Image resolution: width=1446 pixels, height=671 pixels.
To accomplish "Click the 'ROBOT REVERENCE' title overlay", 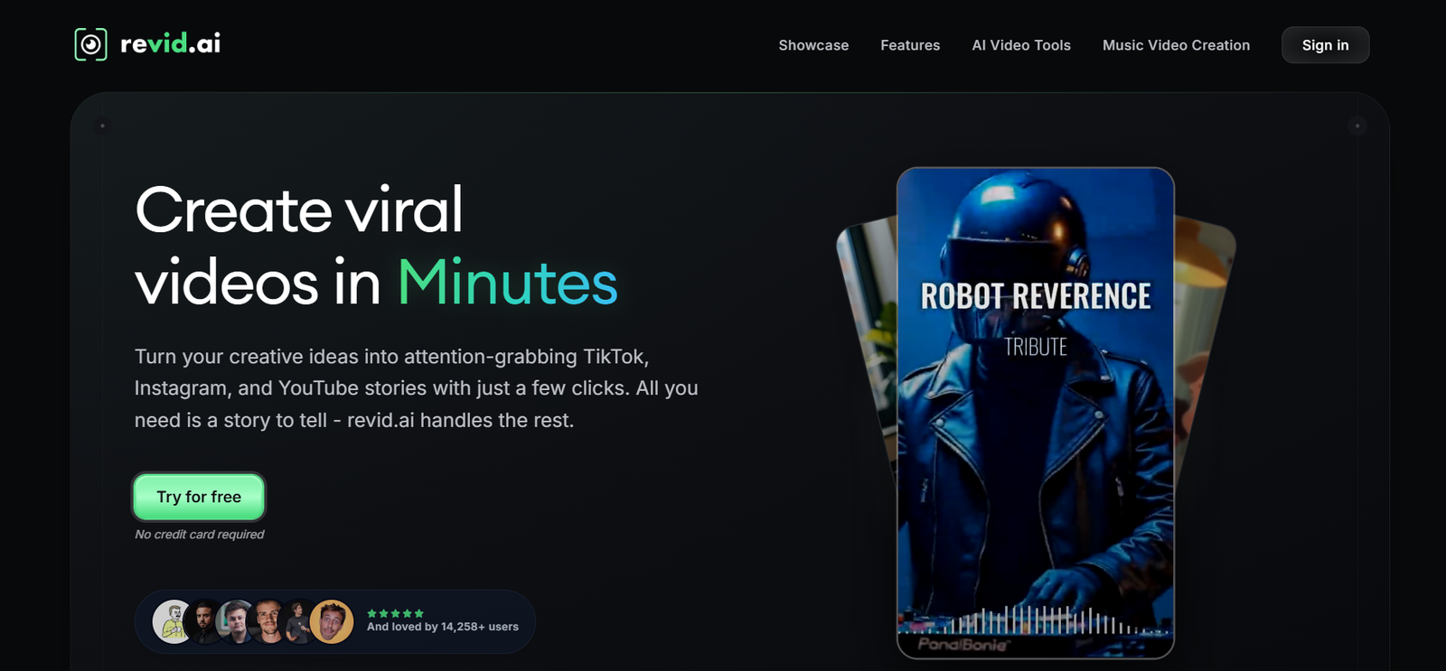I will [1036, 296].
